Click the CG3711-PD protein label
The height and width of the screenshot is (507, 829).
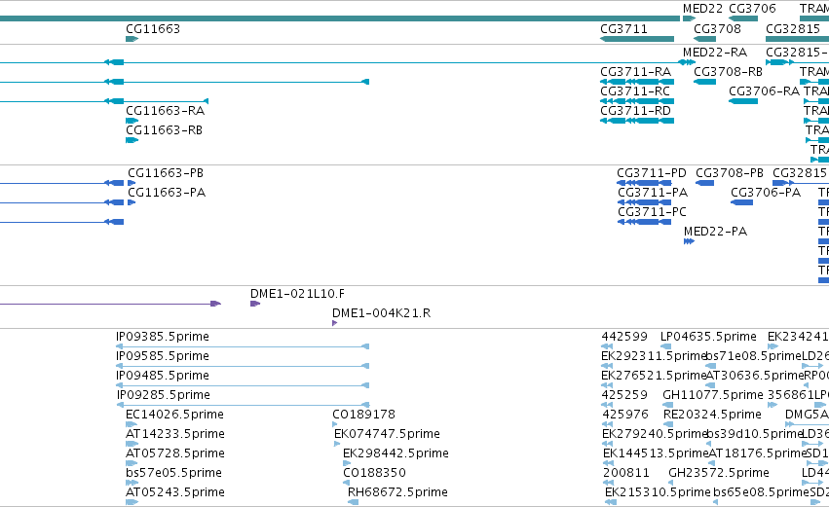(652, 173)
